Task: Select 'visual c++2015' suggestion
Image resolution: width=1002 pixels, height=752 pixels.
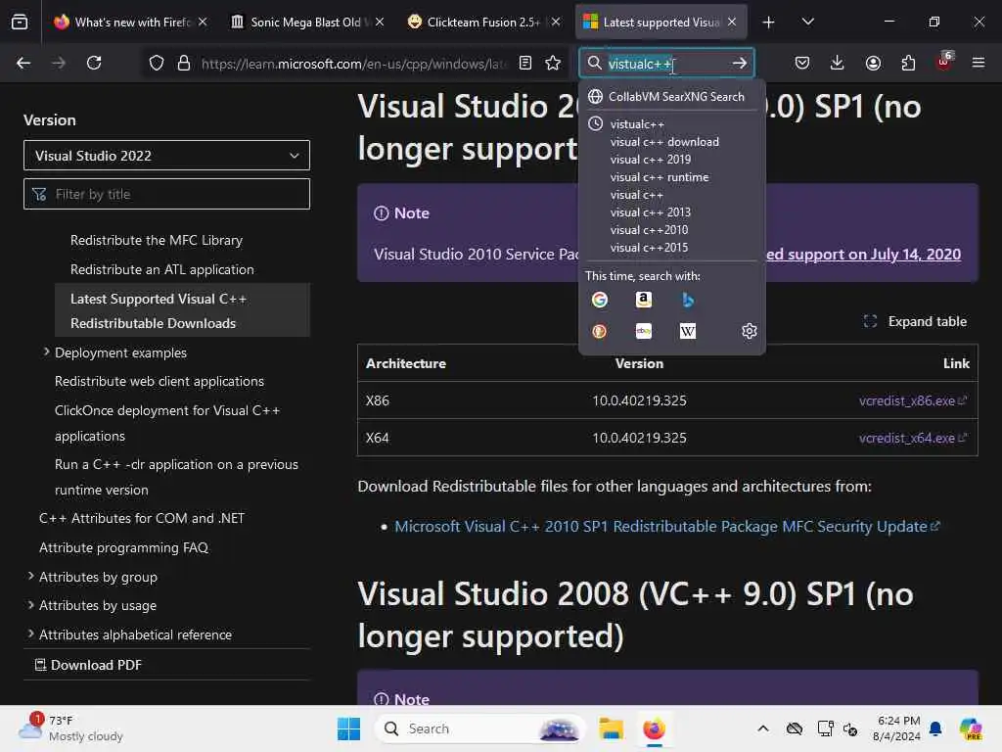Action: [x=650, y=248]
